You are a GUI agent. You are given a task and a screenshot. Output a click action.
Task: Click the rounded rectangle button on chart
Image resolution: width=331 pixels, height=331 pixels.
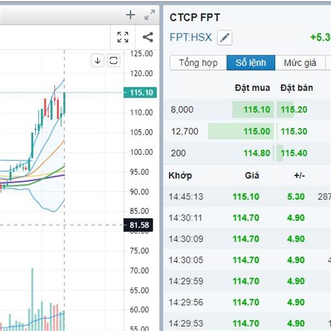(x=114, y=61)
